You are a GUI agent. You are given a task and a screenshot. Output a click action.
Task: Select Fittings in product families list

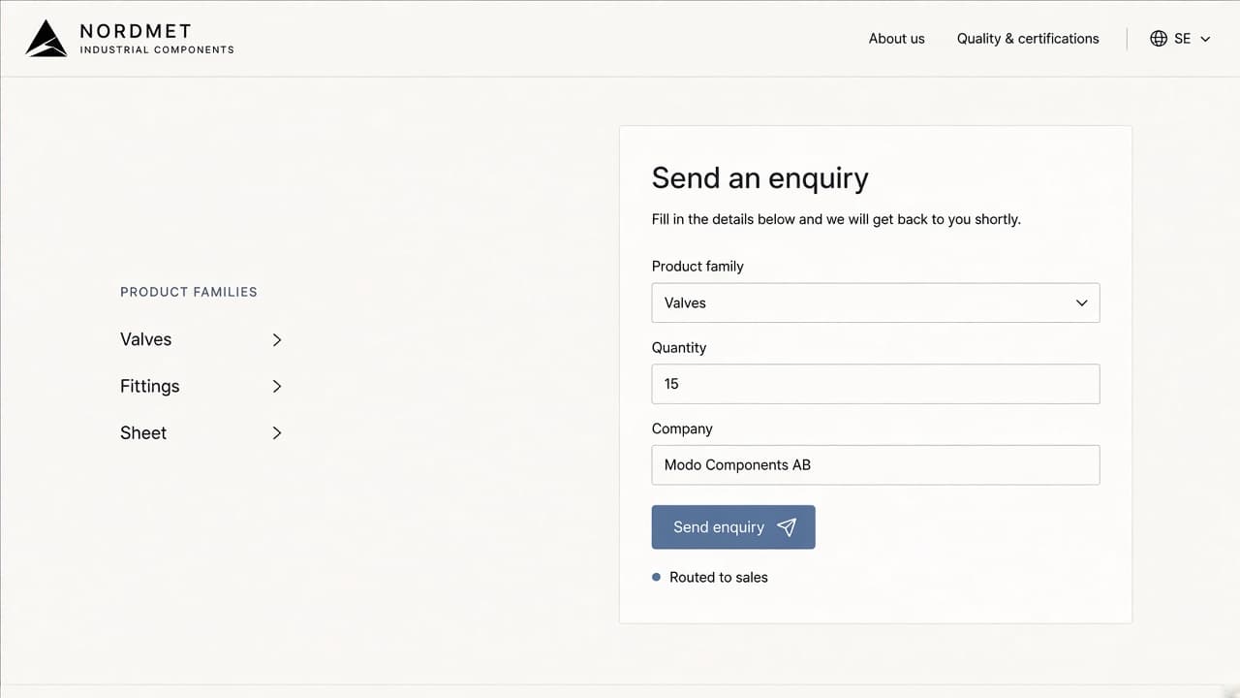[x=149, y=386]
